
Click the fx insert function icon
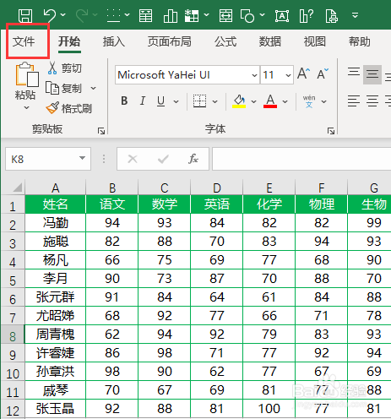pos(193,159)
